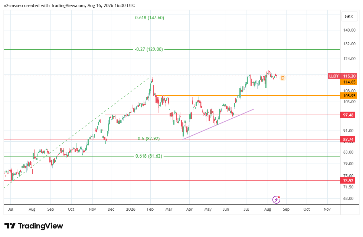Click the LLOY symbol price tag
Image resolution: width=363 pixels, height=237 pixels.
(x=334, y=76)
